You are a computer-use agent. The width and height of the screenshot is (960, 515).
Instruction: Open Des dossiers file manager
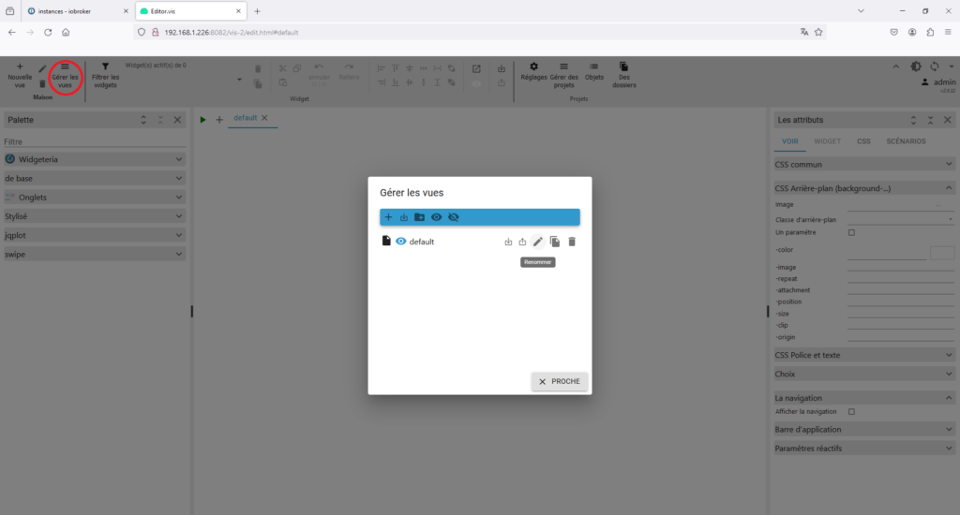[623, 75]
